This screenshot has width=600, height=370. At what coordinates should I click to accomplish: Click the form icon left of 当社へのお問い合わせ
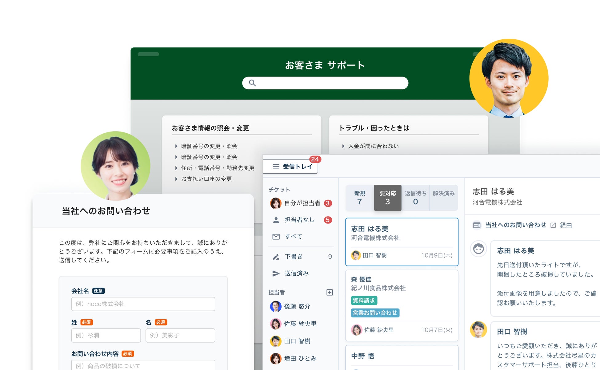pos(477,225)
